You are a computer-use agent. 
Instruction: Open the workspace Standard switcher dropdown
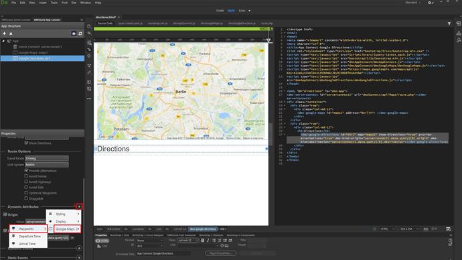[x=413, y=3]
